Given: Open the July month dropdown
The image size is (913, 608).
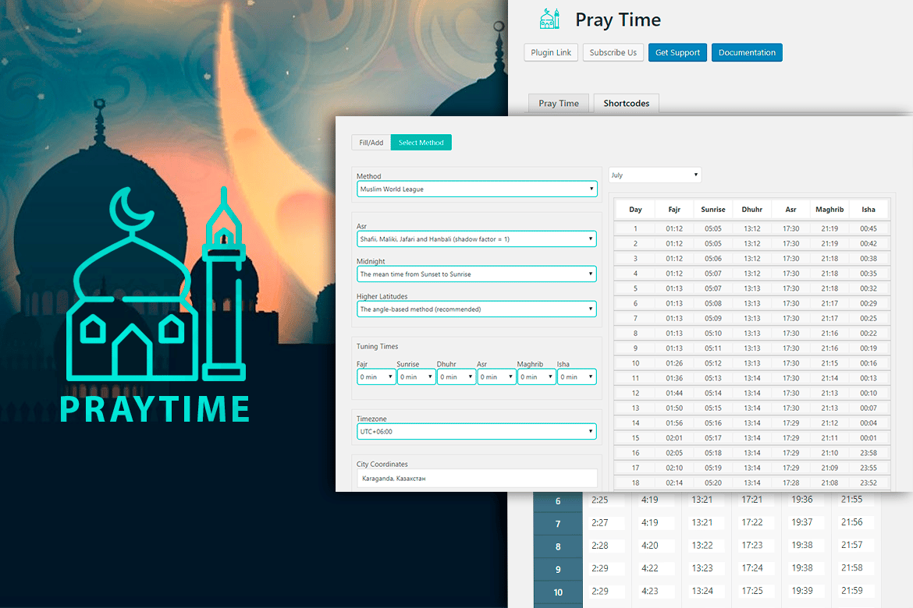Looking at the screenshot, I should pyautogui.click(x=655, y=175).
